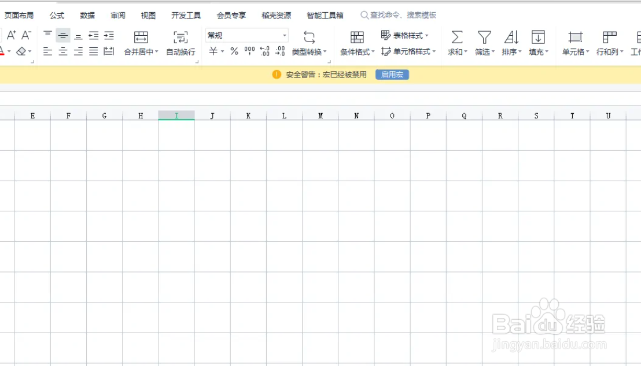Align text left
This screenshot has width=641, height=366.
(x=48, y=51)
